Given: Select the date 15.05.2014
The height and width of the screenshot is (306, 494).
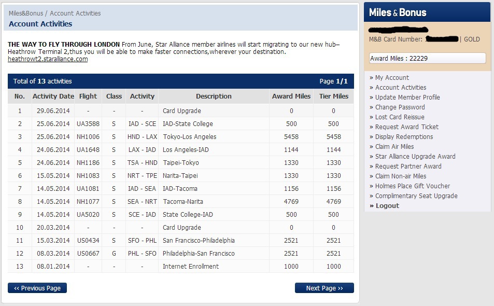Looking at the screenshot, I should (53, 175).
